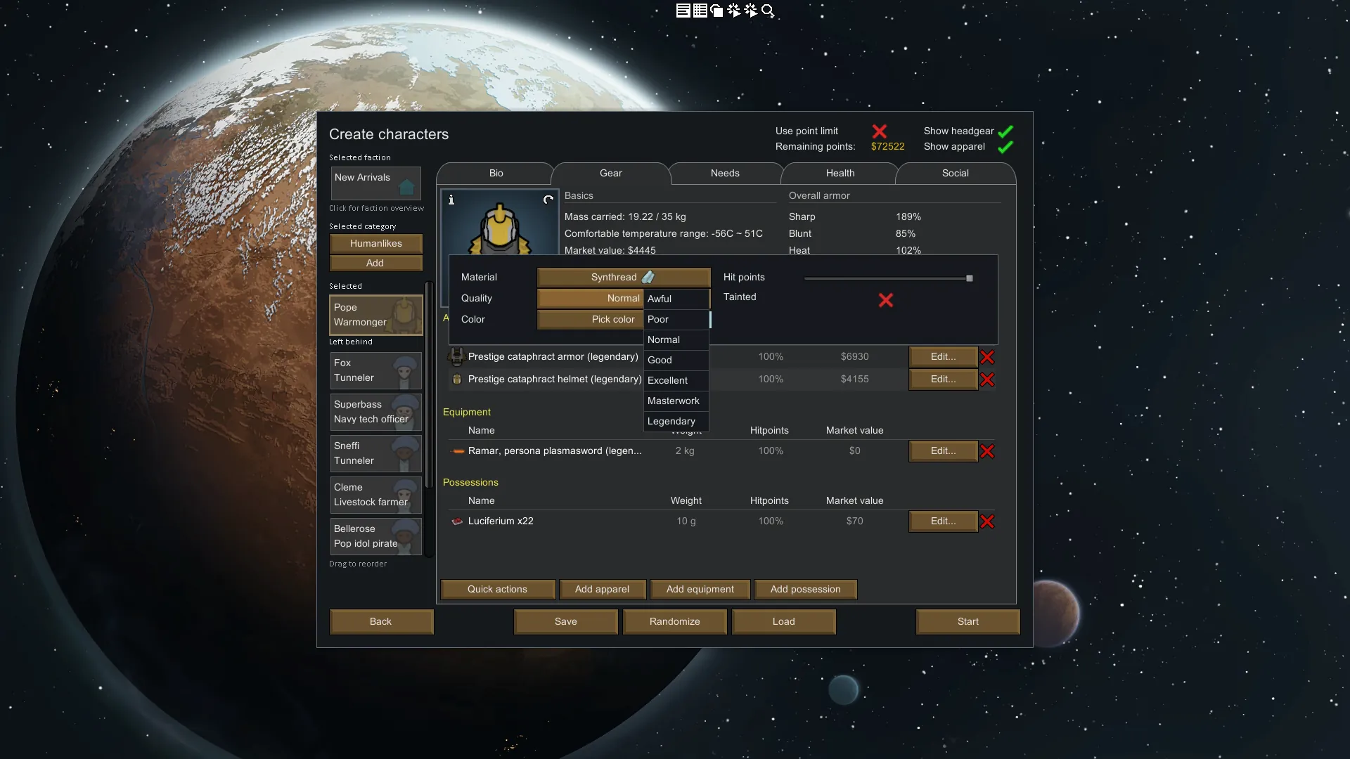
Task: Toggle the Tainted red X setting
Action: click(886, 300)
